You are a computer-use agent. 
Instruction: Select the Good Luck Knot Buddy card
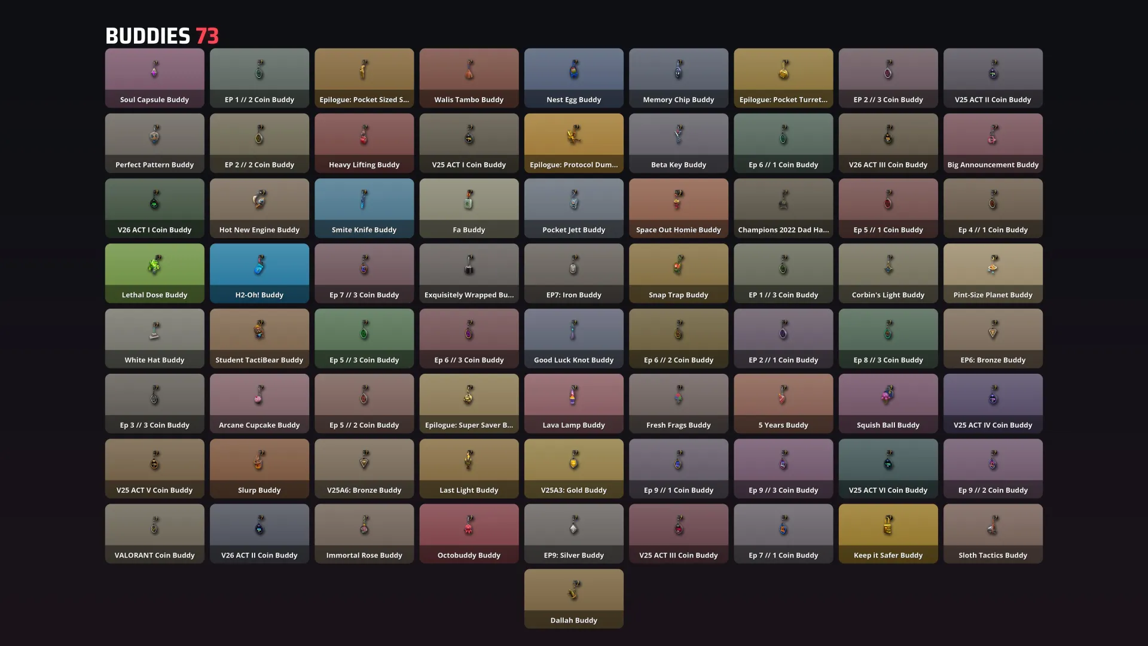click(x=574, y=338)
